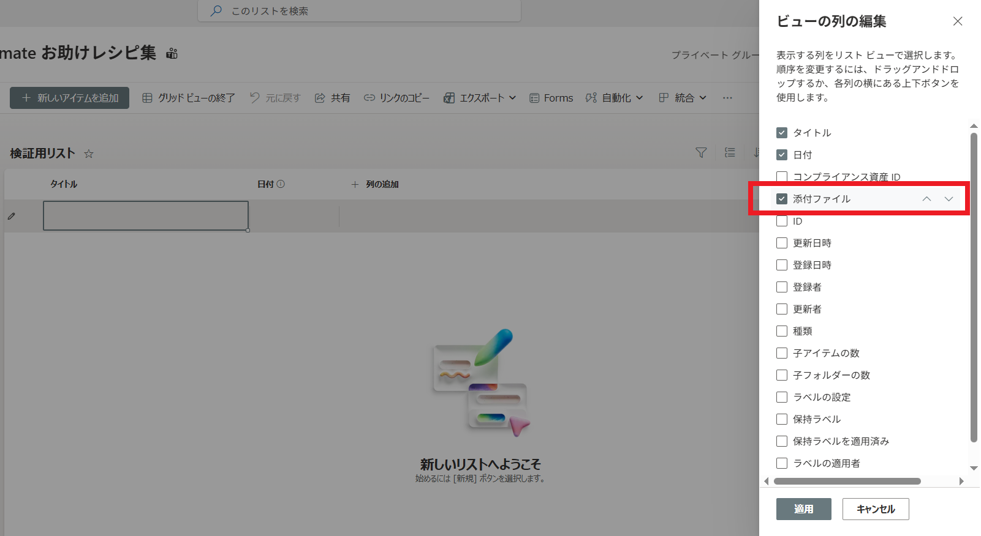Check the 更新者 checkbox
981x536 pixels.
[x=782, y=309]
